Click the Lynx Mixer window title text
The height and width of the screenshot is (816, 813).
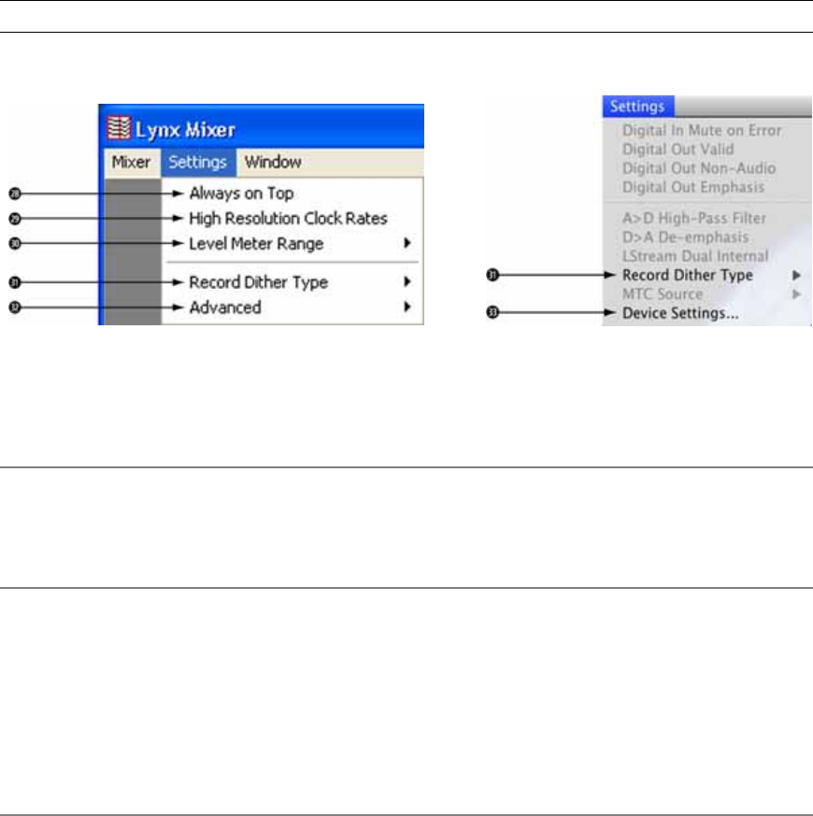click(x=185, y=130)
